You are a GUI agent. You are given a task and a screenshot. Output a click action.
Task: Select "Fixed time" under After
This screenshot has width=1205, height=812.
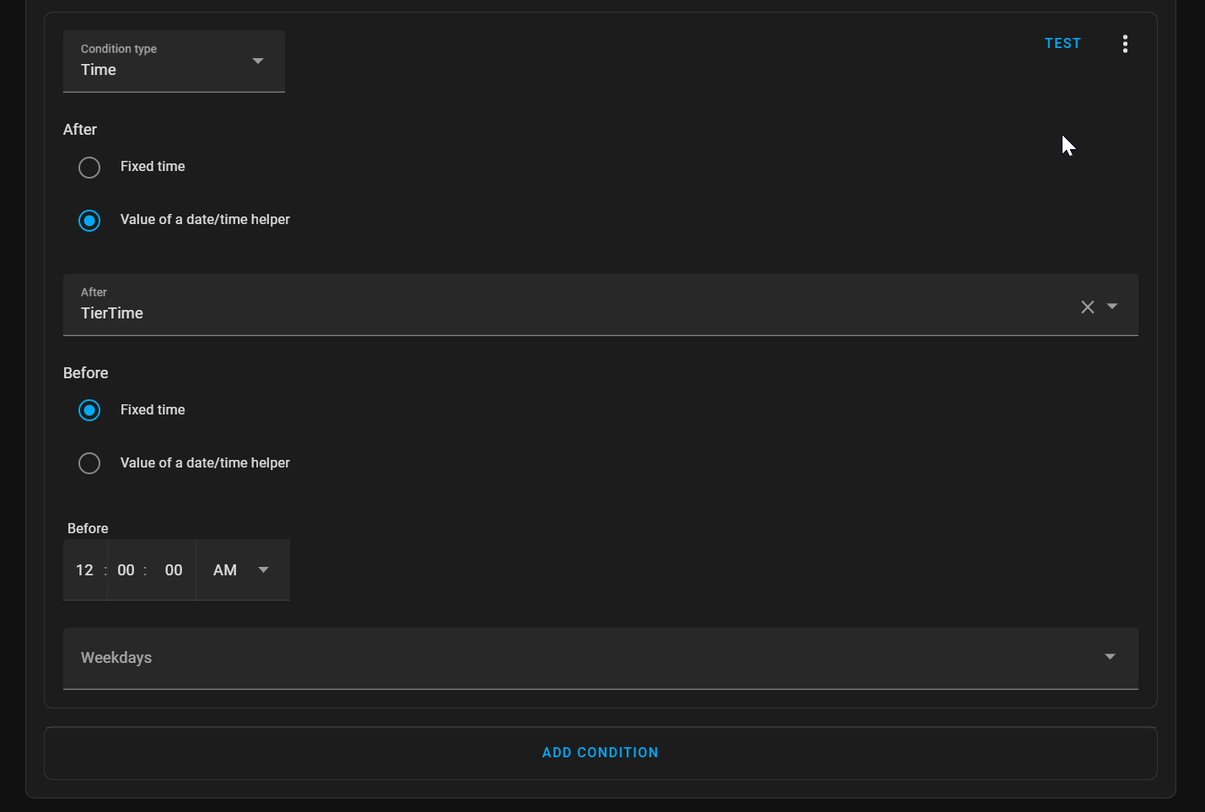click(x=89, y=167)
